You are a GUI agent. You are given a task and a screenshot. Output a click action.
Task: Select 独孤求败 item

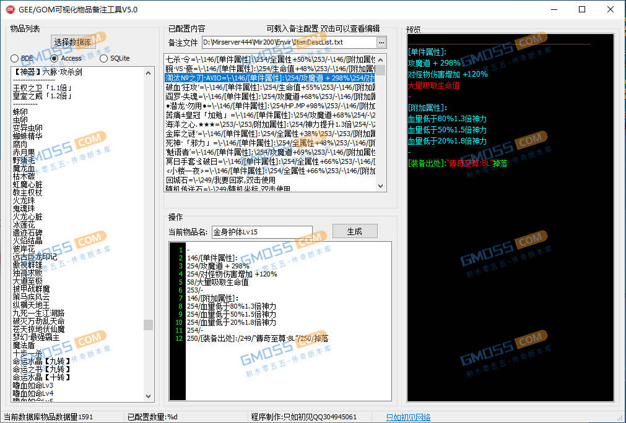[27, 273]
